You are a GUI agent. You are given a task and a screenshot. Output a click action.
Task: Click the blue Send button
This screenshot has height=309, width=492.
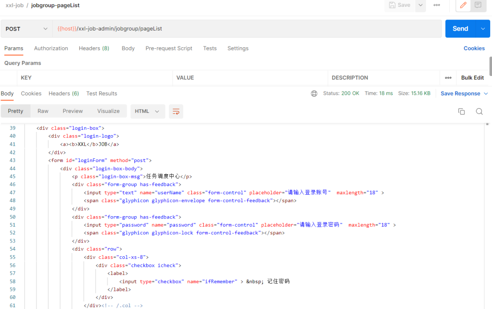pyautogui.click(x=460, y=29)
